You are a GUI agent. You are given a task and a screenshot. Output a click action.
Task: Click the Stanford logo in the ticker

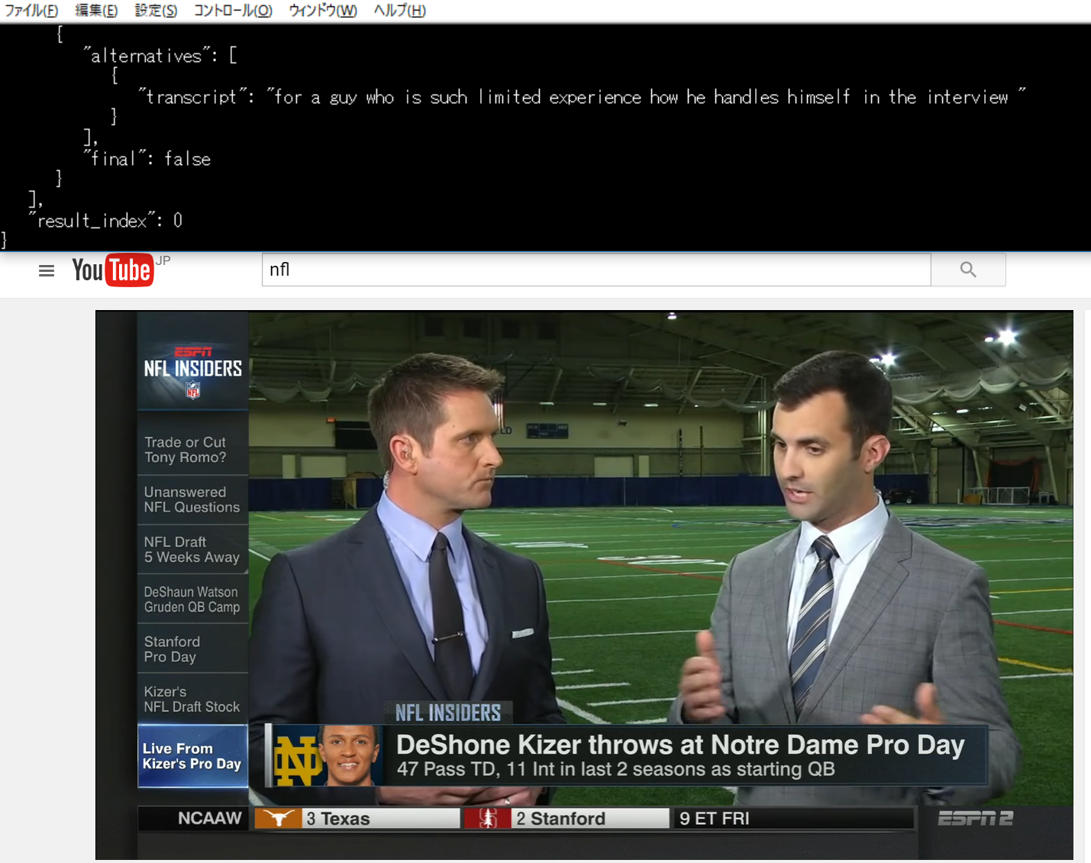click(x=487, y=819)
